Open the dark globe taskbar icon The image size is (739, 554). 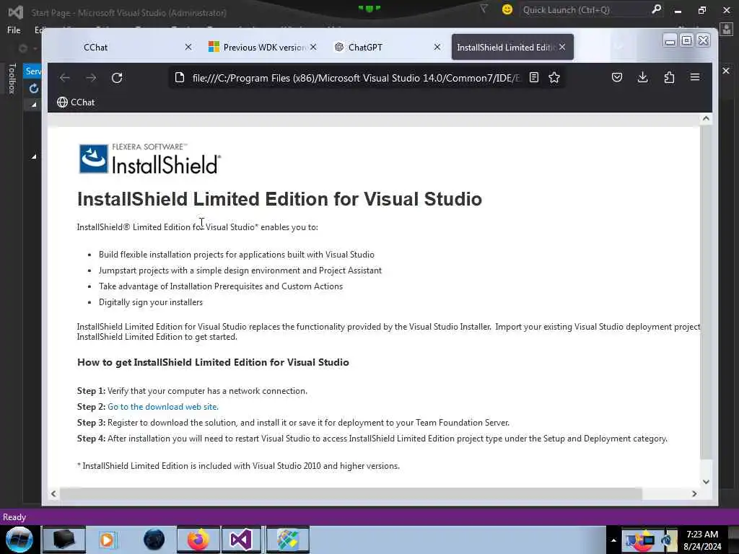click(154, 540)
